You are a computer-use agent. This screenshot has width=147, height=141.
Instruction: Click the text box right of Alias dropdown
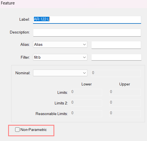coord(116,45)
